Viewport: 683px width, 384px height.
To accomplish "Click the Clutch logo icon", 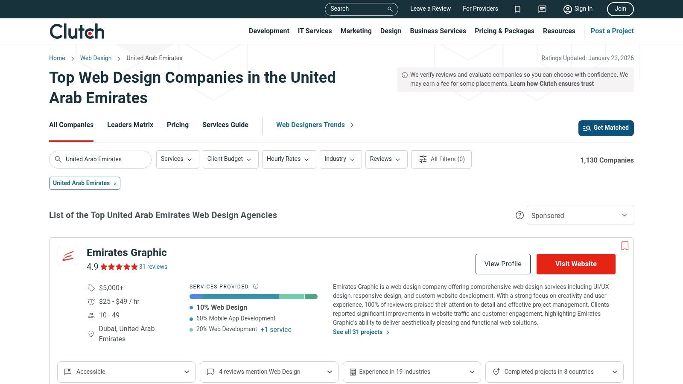I will (76, 31).
